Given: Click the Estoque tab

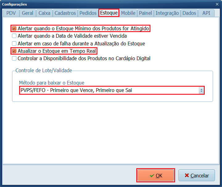Looking at the screenshot, I should pos(109,13).
